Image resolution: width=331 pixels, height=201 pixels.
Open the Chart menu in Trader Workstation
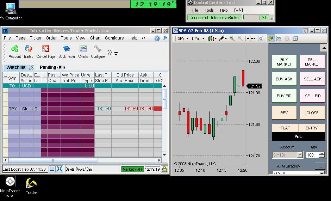[95, 38]
